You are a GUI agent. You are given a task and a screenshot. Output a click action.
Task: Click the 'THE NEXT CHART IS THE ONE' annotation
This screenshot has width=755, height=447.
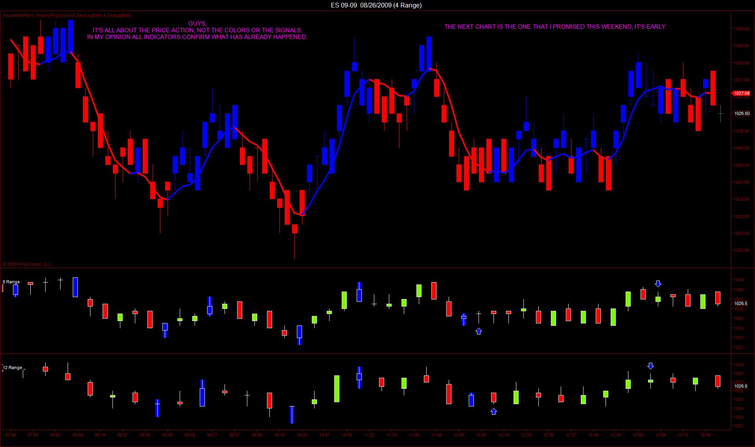pos(556,27)
